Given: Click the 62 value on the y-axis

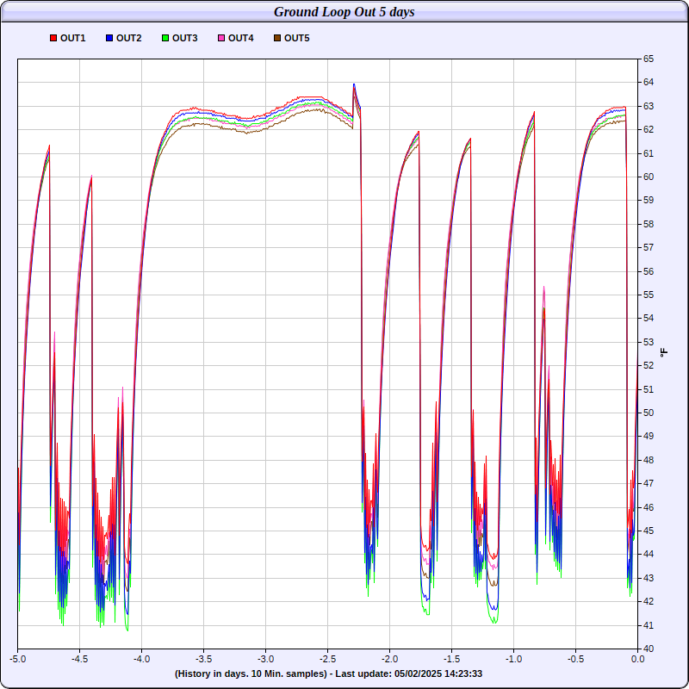Looking at the screenshot, I should pos(649,130).
